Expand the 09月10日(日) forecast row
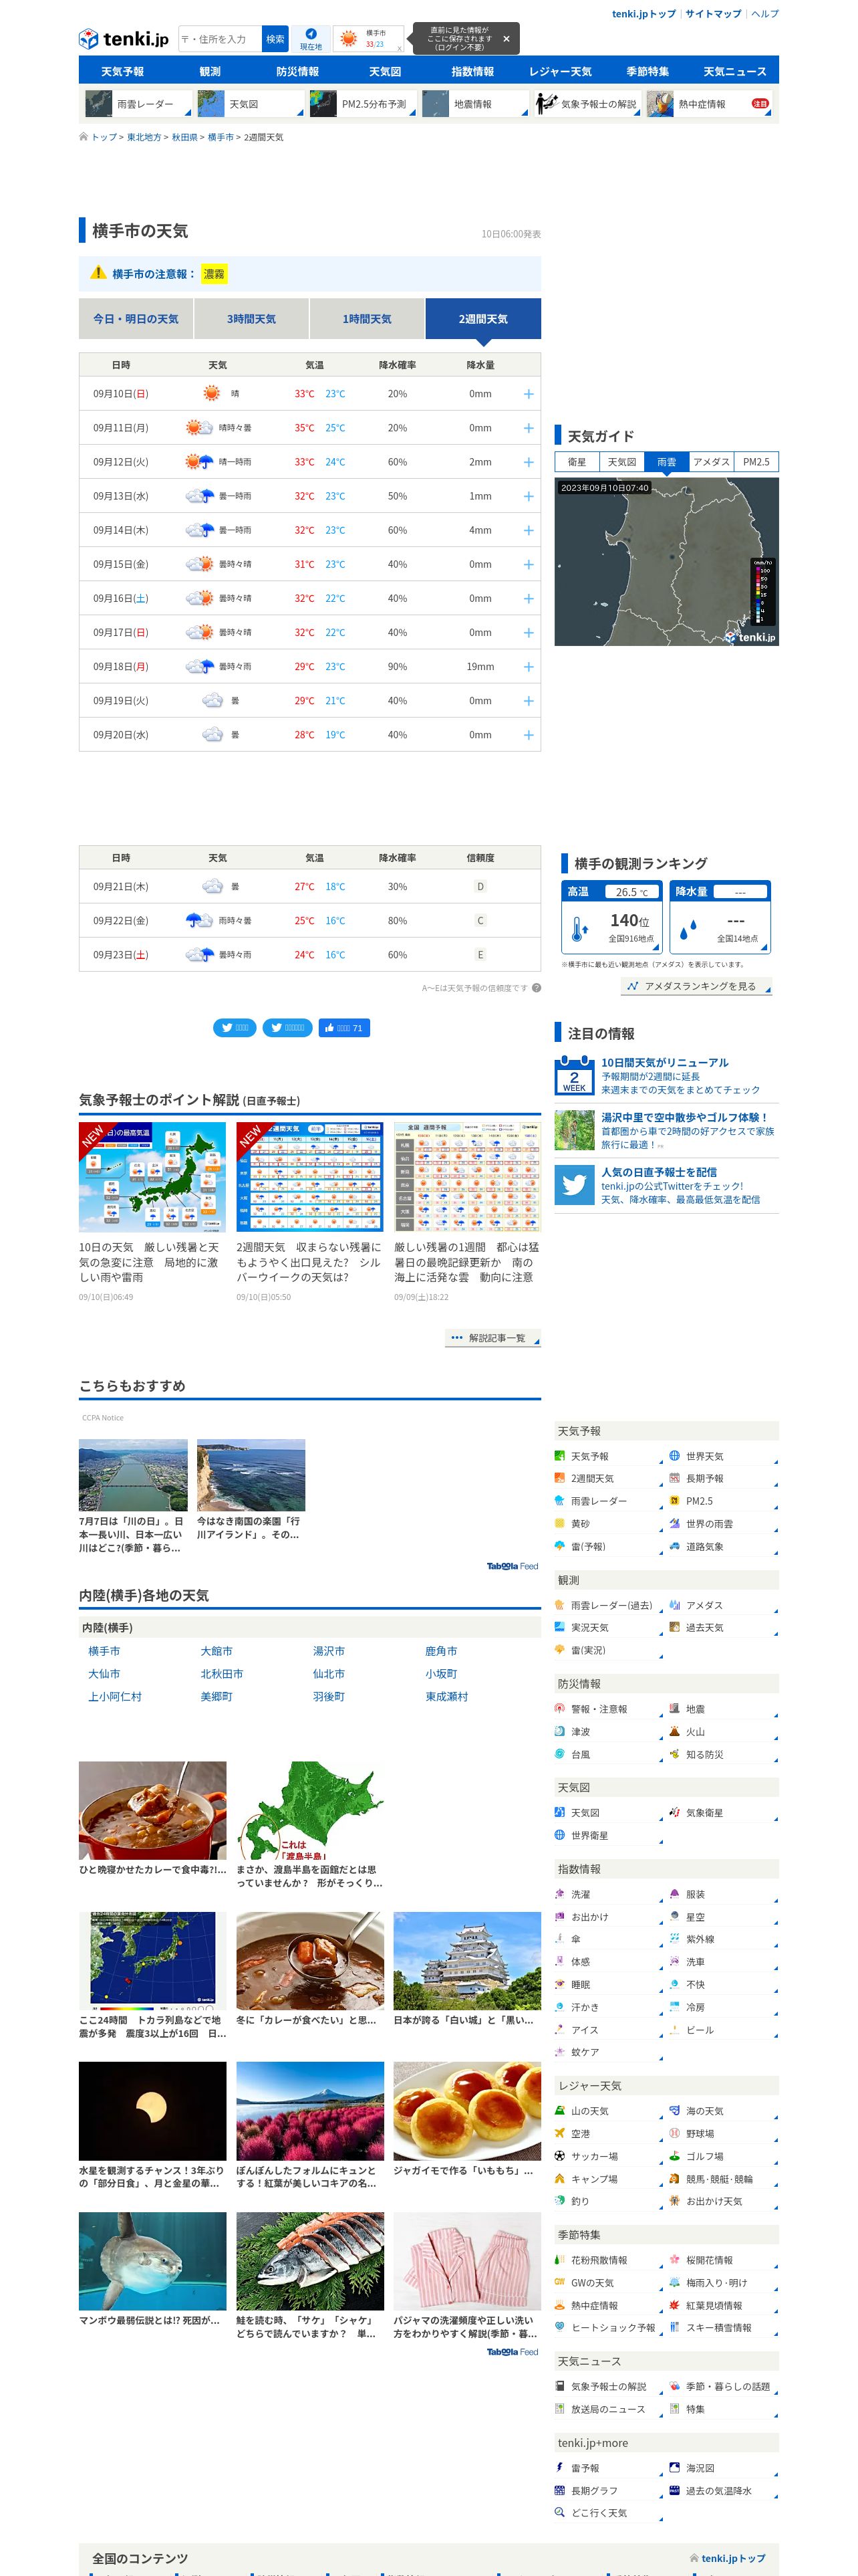The image size is (858, 2576). click(x=529, y=394)
